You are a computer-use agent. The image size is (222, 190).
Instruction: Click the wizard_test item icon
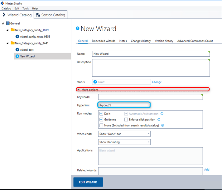17,50
